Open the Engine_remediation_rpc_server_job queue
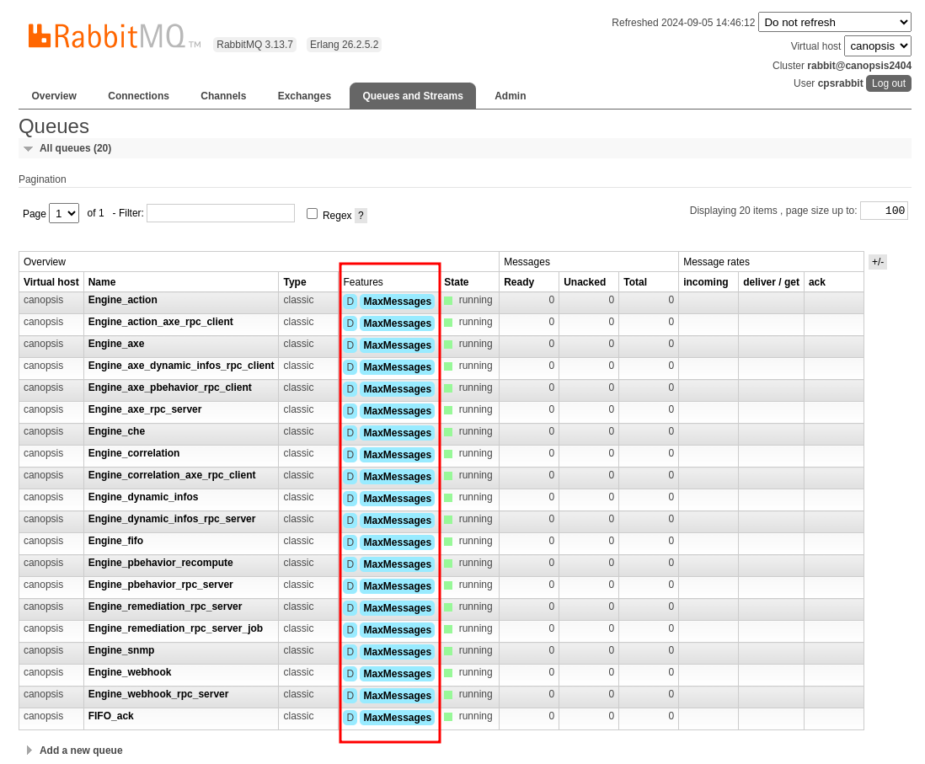Screen dimensions: 925x764 coord(175,628)
